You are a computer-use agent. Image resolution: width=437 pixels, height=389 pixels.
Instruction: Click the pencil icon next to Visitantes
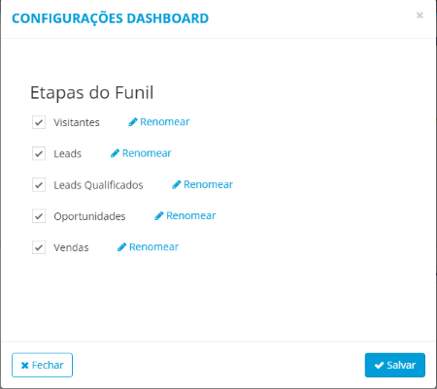(133, 122)
